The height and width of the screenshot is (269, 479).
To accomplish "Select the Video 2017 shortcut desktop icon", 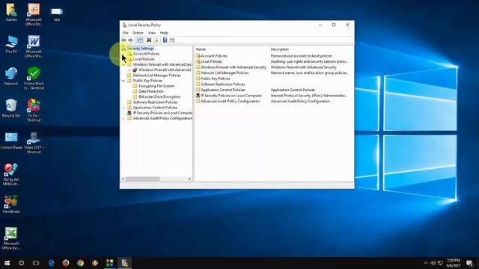I will [34, 143].
